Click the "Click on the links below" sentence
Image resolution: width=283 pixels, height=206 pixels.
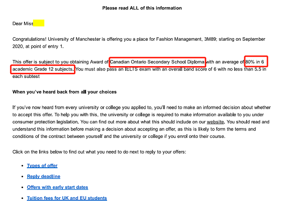pos(99,152)
